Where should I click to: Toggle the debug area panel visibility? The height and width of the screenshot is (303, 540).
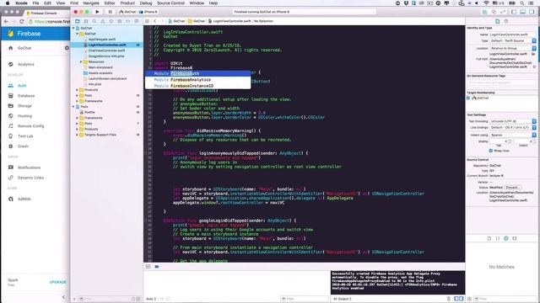click(x=523, y=12)
